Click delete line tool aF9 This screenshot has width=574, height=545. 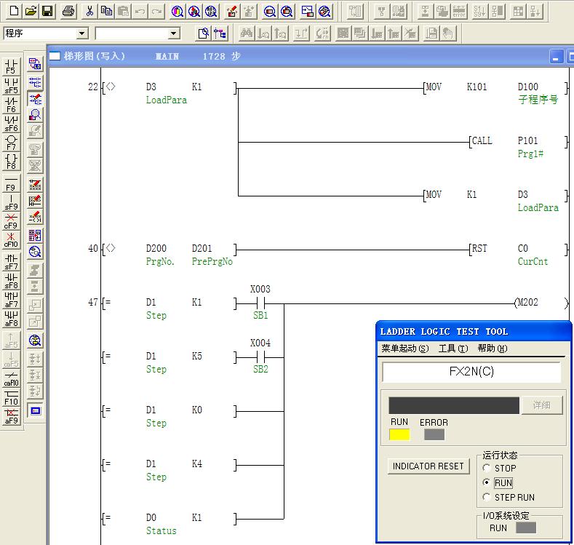click(12, 417)
